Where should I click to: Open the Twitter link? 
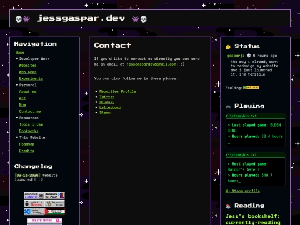tap(107, 97)
